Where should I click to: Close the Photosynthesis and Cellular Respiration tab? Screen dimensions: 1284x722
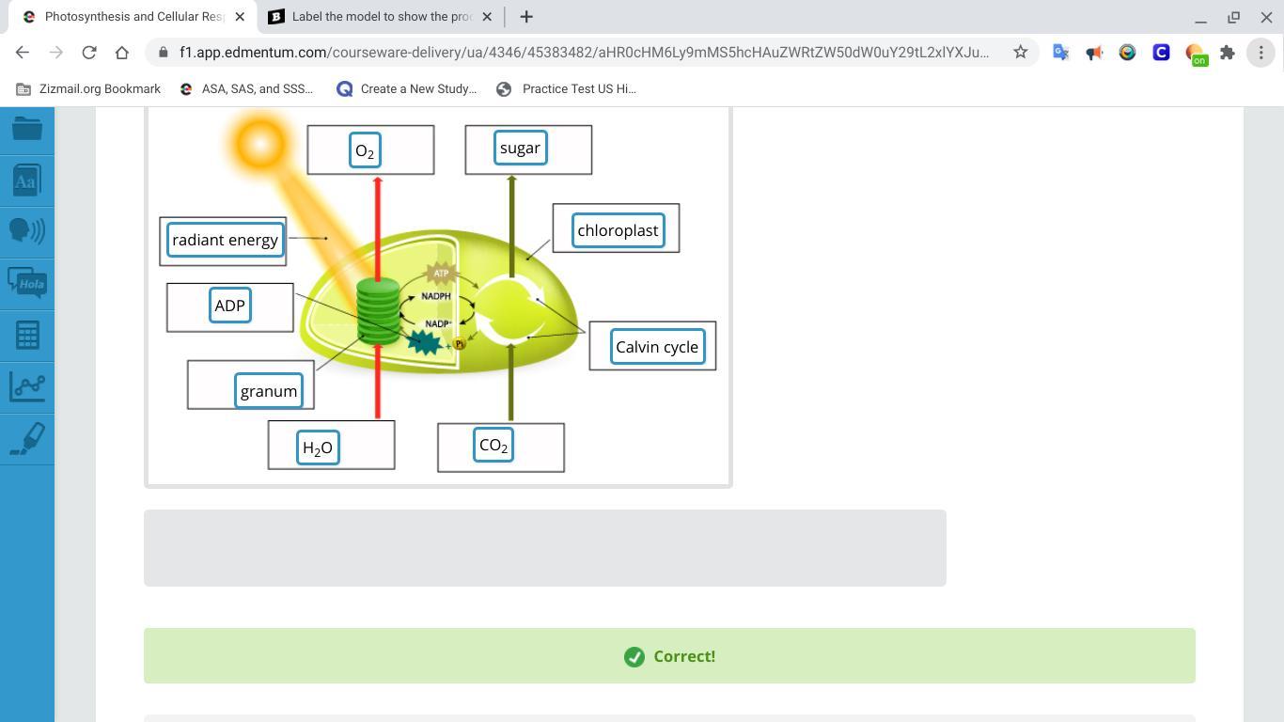click(x=239, y=17)
